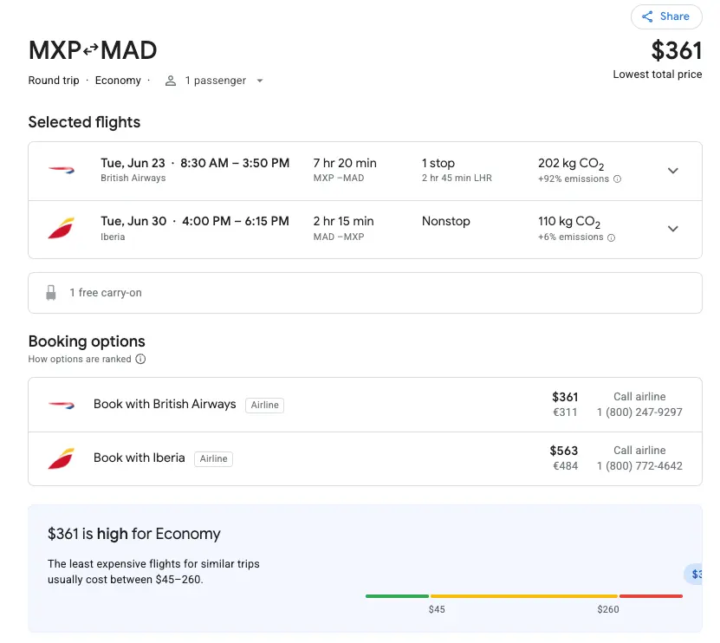Click the 110 kg CO2 emissions value

[569, 223]
